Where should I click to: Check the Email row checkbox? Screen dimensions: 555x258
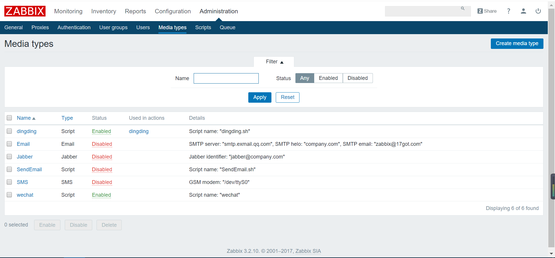9,144
